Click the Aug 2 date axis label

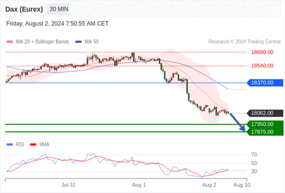209,185
